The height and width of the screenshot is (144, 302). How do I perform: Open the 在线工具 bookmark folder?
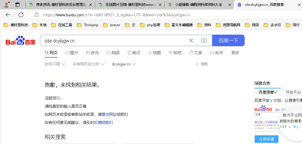coord(62,25)
